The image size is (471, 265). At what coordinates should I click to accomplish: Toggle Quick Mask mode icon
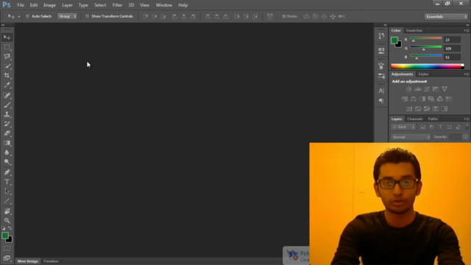[7, 249]
